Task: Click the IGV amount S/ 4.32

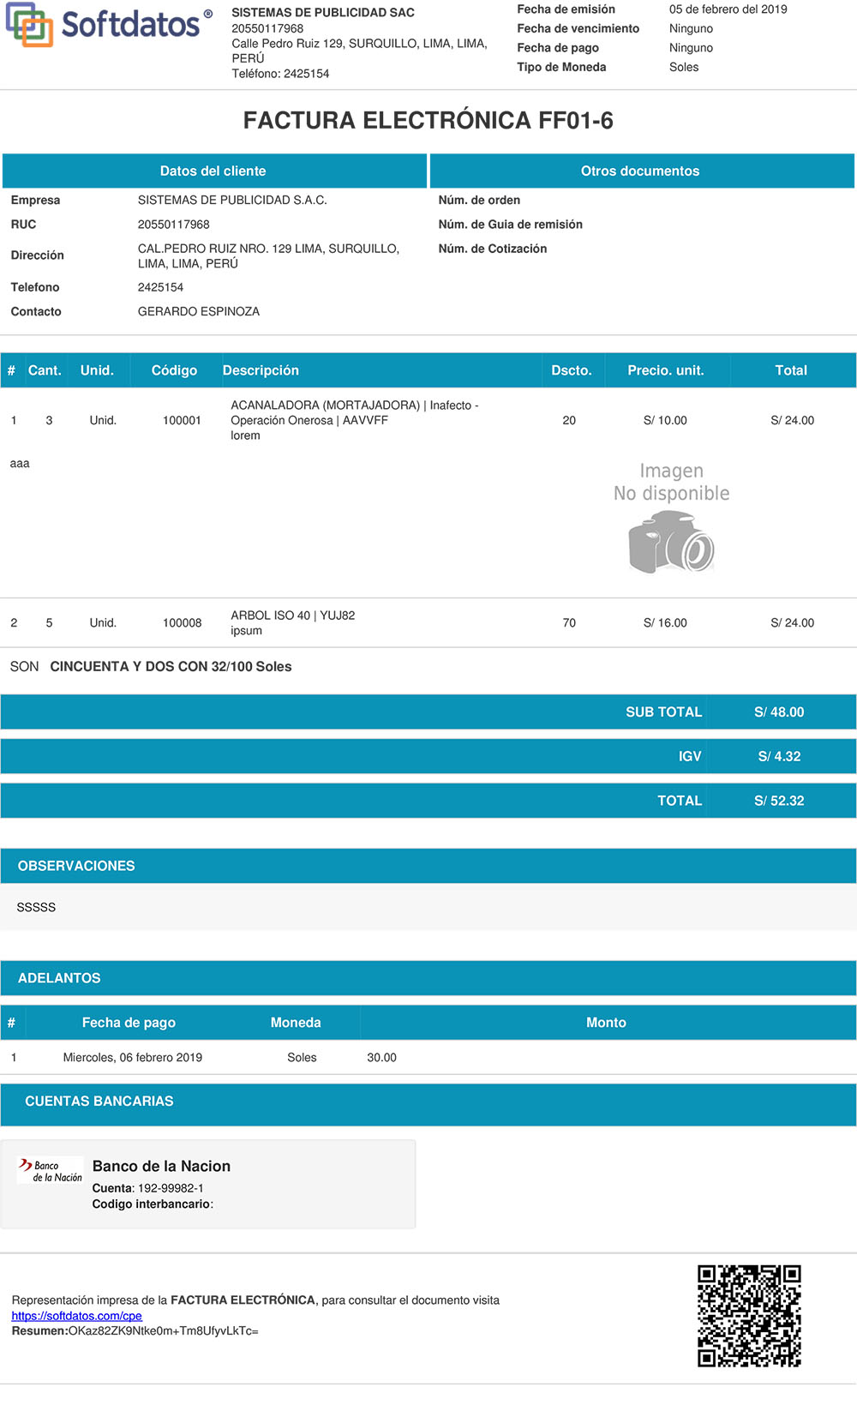Action: coord(779,757)
